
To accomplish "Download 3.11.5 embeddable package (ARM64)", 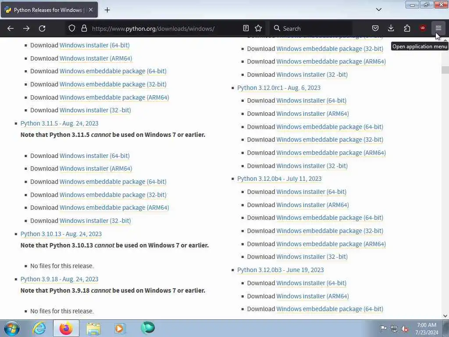I will pyautogui.click(x=114, y=208).
